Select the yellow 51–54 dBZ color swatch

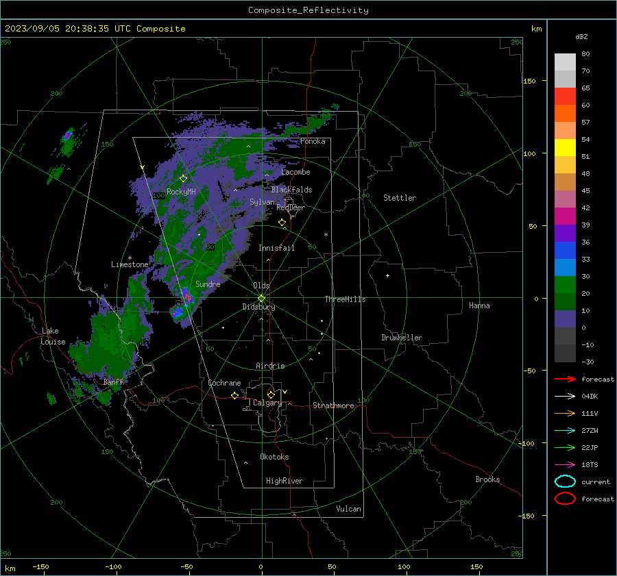point(565,148)
